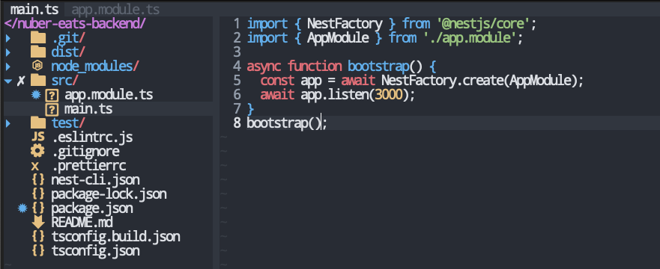Open the package-lock.json file
This screenshot has width=660, height=269.
109,194
